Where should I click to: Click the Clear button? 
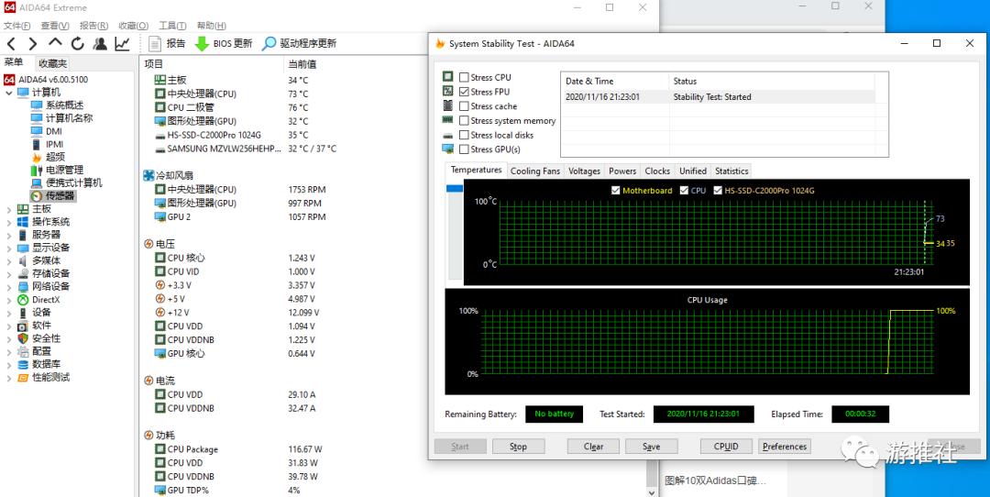click(x=593, y=447)
